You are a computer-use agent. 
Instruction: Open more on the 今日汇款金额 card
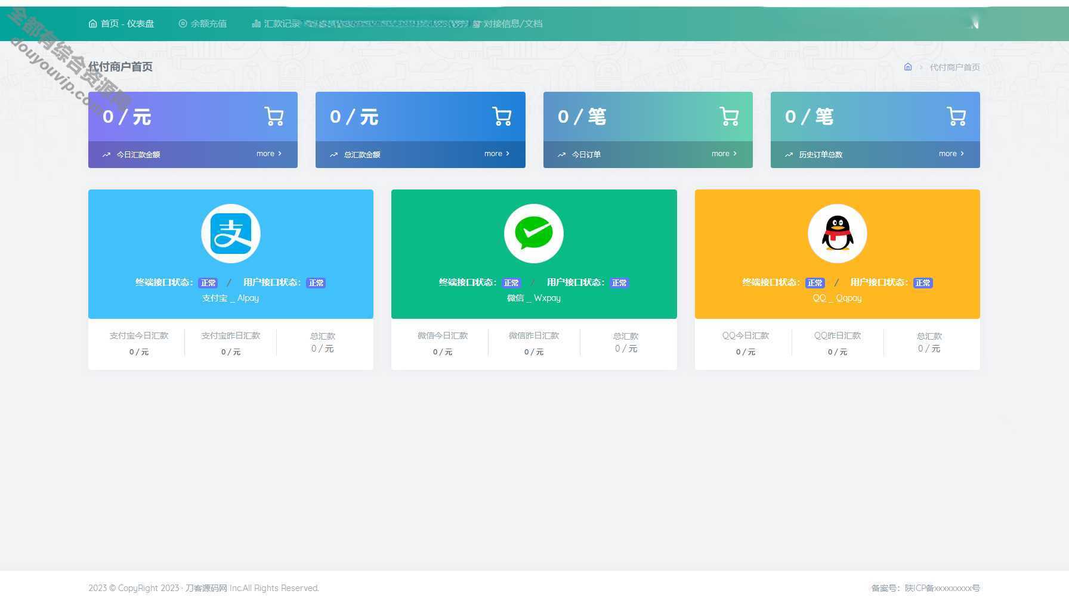(x=269, y=154)
